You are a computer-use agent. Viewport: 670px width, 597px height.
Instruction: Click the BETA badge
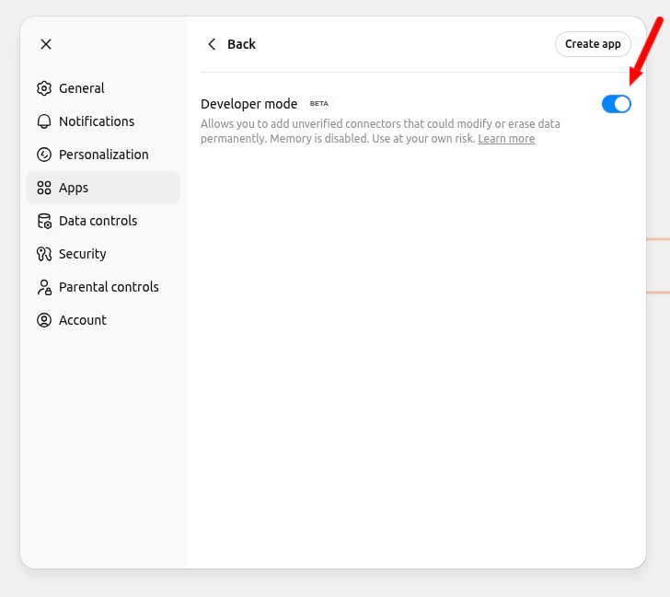pos(319,104)
